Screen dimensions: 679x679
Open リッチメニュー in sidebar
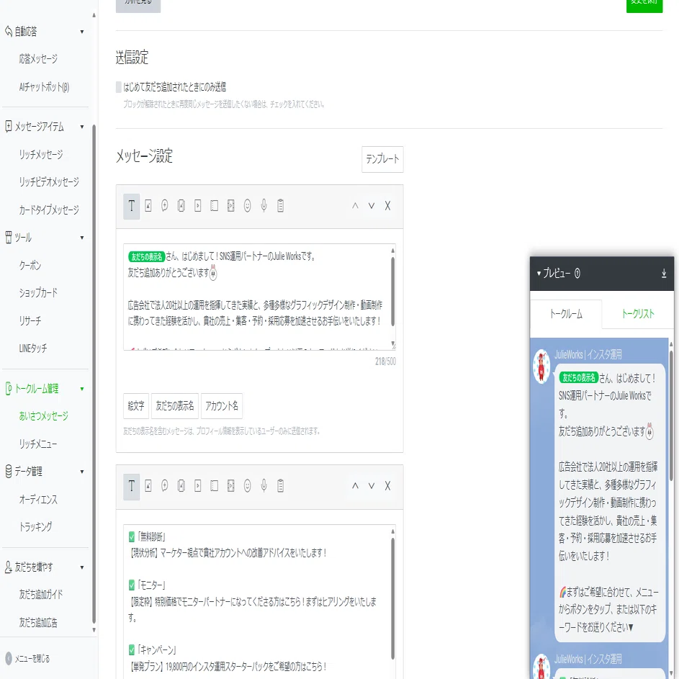(38, 444)
